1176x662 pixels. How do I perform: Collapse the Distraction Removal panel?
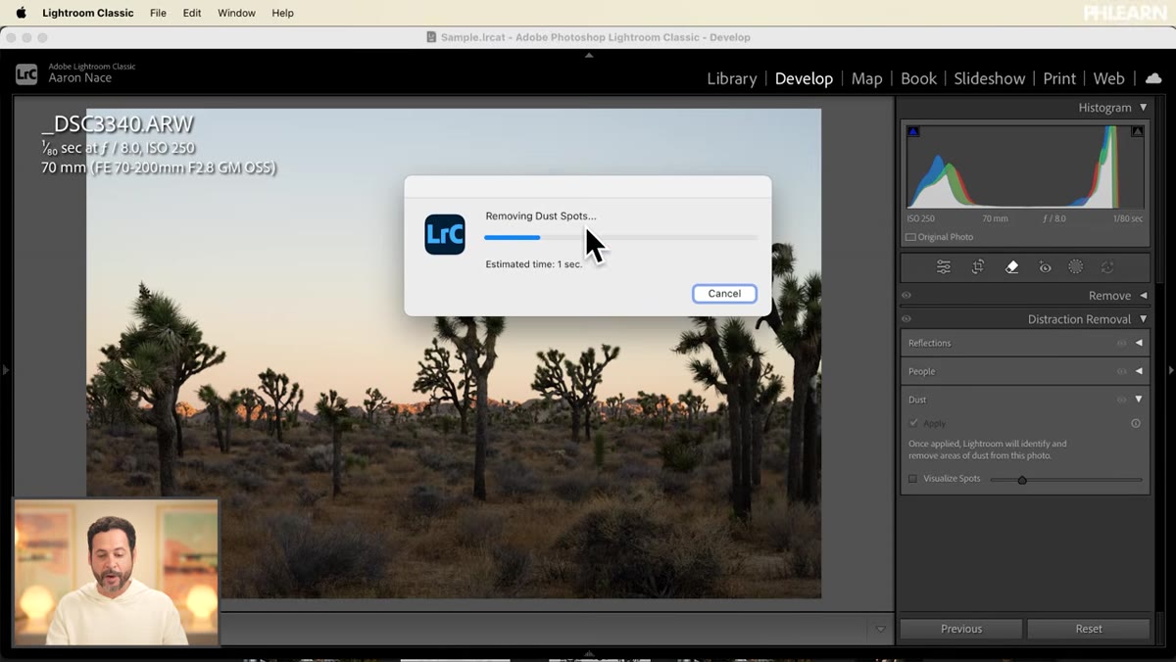coord(1143,319)
